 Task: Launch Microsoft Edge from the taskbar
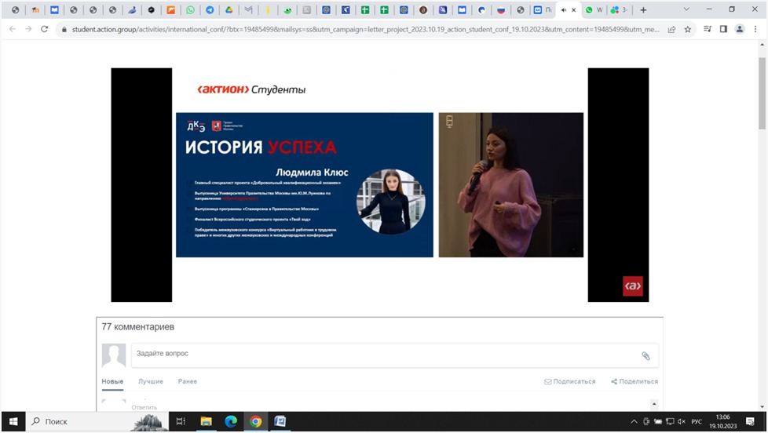click(x=231, y=421)
